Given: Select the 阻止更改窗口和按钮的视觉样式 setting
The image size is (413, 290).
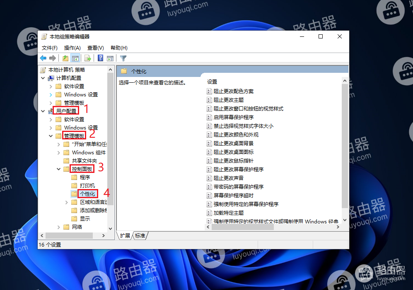Looking at the screenshot, I should [x=249, y=109].
